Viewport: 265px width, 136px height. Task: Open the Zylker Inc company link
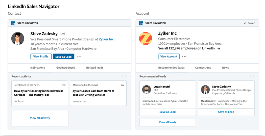106,39
